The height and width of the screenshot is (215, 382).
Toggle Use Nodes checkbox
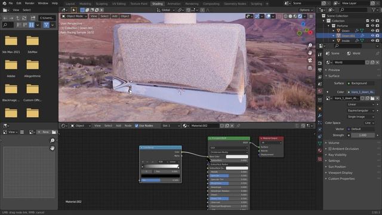[137, 125]
